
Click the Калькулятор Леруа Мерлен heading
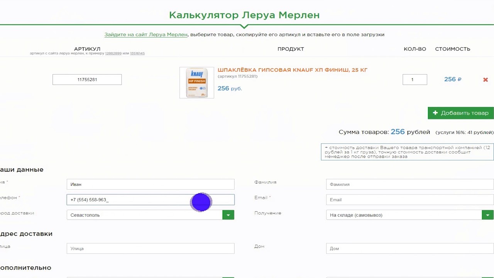click(x=244, y=15)
